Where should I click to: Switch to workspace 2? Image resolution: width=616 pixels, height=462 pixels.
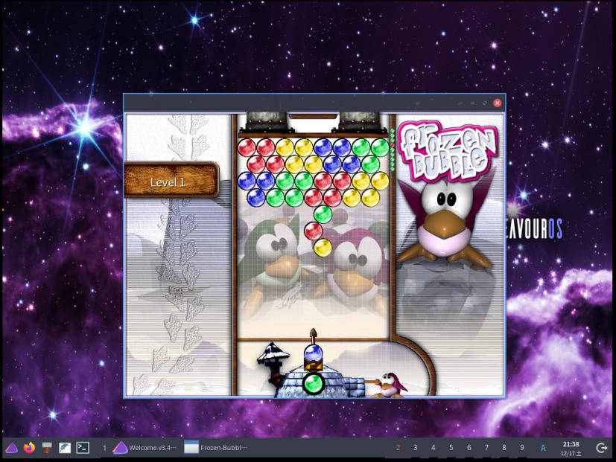point(398,447)
